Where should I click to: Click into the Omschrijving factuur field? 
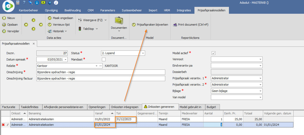pos(100,78)
